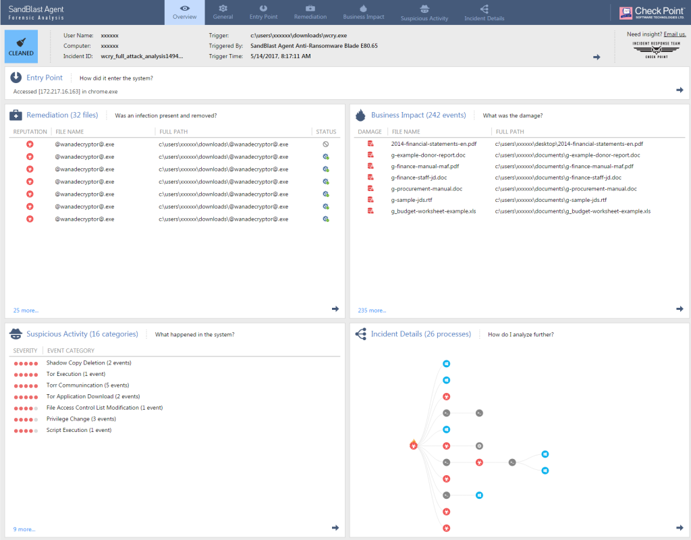Click the Suspicious Activity spy panel icon

(x=16, y=334)
